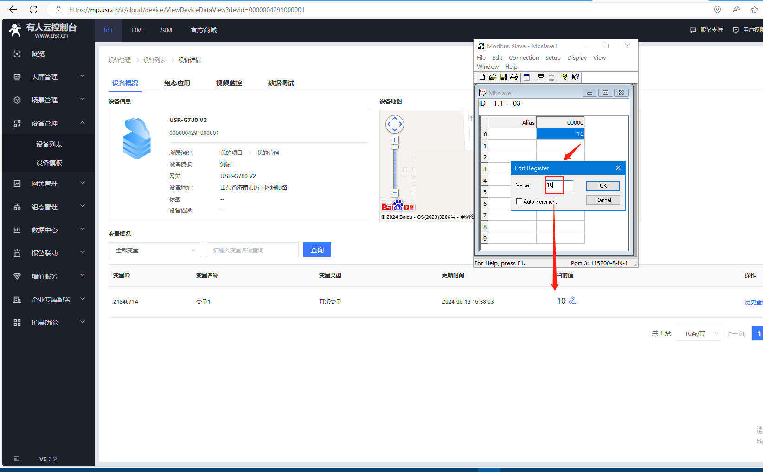Click the map zoom-in plus button
This screenshot has width=763, height=472.
pos(395,140)
